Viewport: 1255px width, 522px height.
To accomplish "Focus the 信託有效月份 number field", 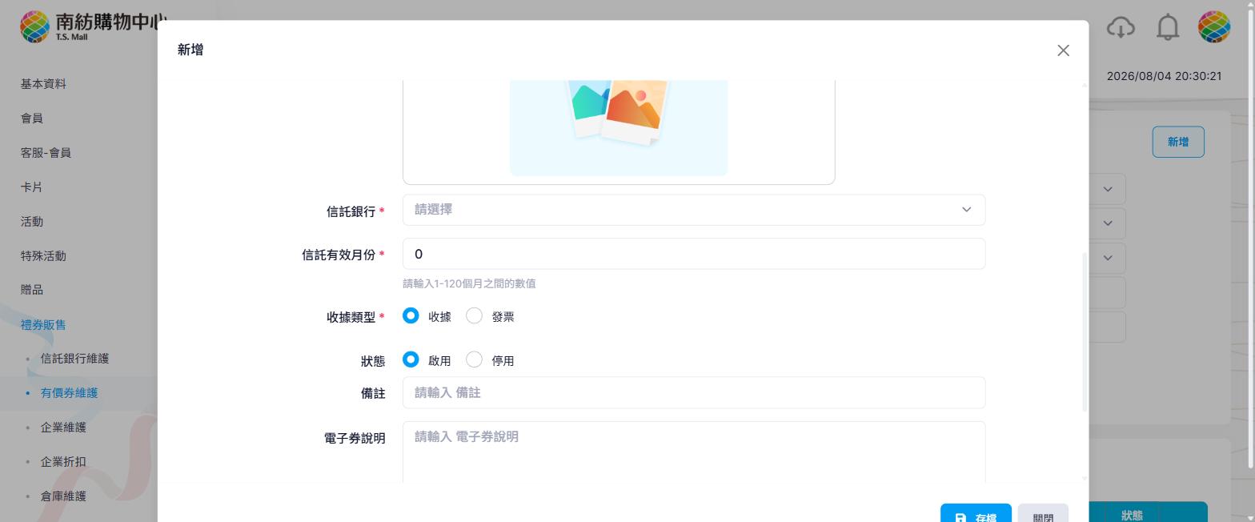I will pyautogui.click(x=694, y=254).
